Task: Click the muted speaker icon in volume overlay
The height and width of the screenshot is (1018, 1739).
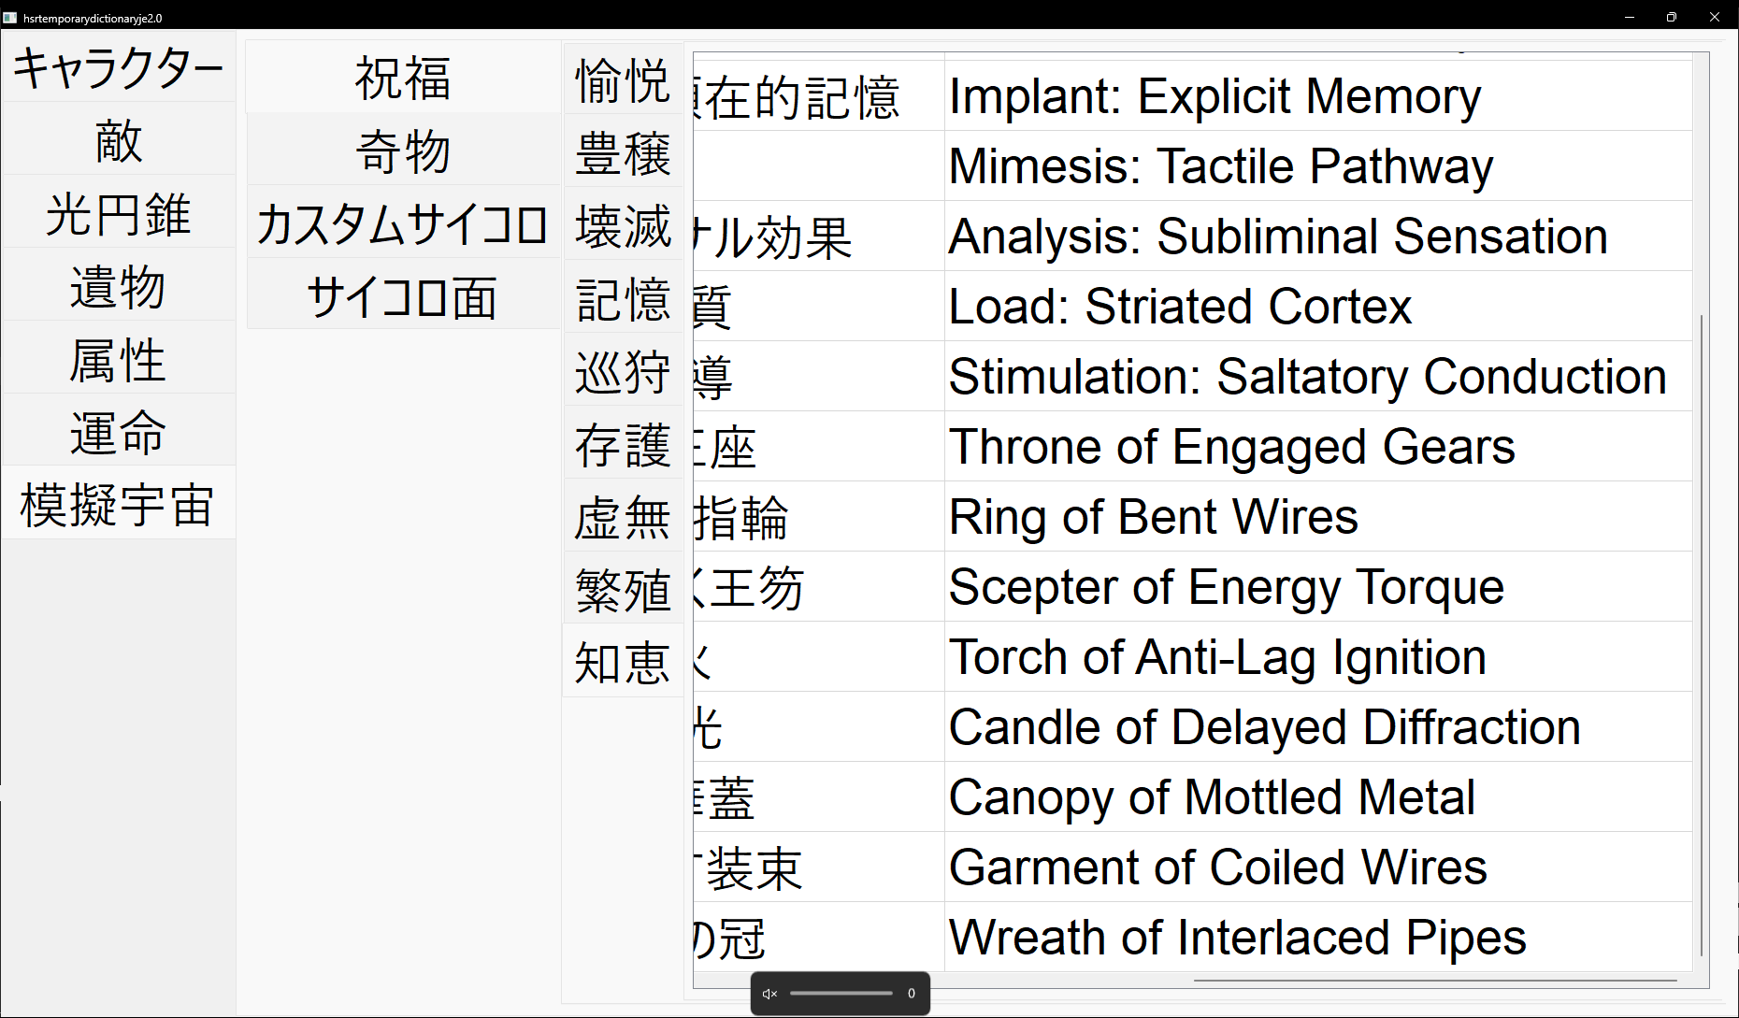Action: (769, 994)
